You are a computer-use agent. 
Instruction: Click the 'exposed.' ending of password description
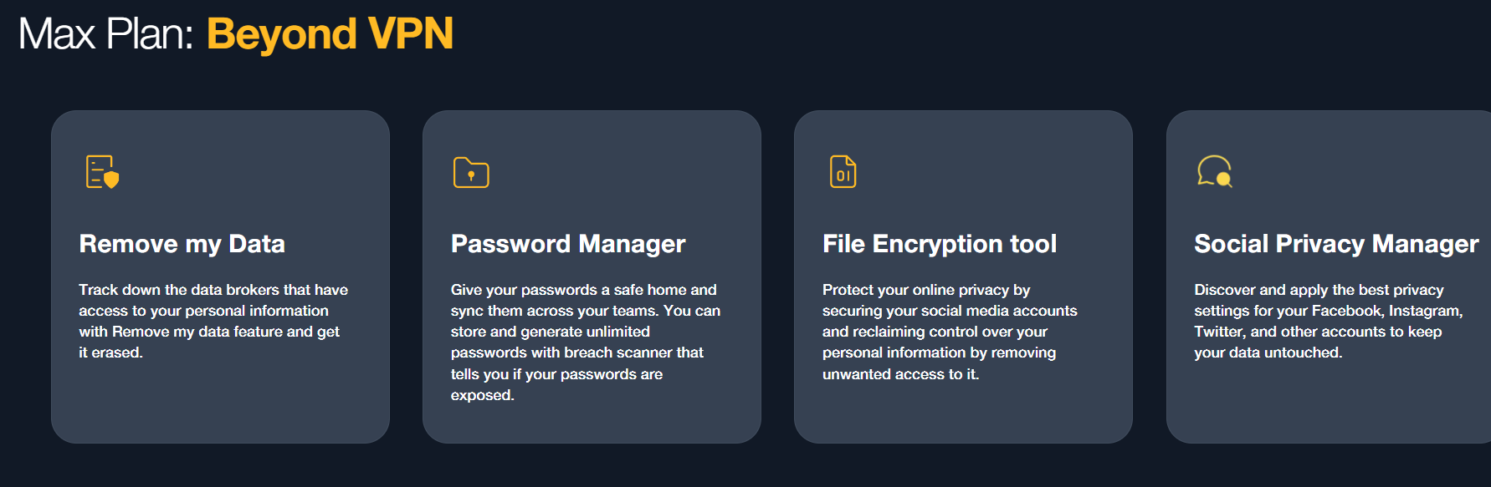pos(483,395)
